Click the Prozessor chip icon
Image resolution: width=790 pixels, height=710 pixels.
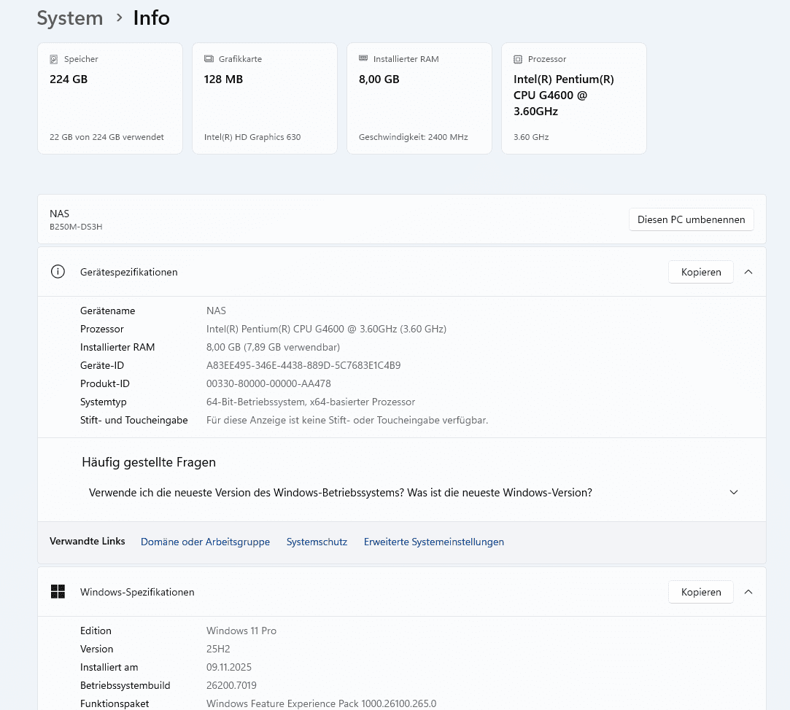click(x=518, y=59)
